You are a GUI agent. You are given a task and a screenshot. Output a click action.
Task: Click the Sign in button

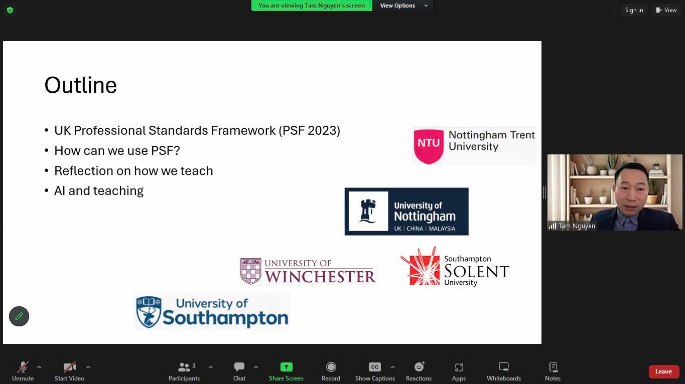[x=634, y=10]
